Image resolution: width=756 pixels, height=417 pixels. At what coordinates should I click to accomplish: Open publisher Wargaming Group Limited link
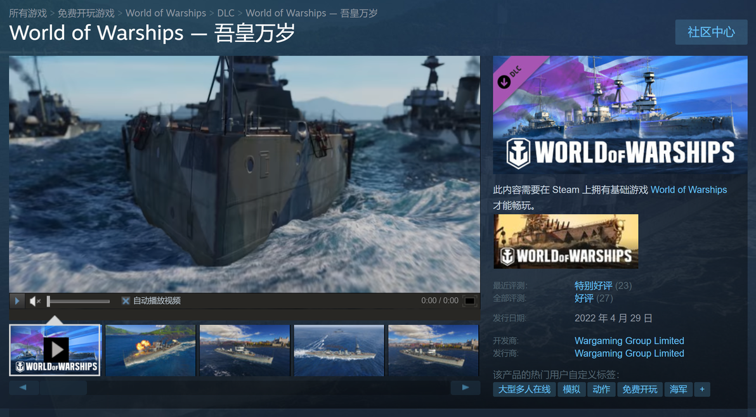point(629,354)
